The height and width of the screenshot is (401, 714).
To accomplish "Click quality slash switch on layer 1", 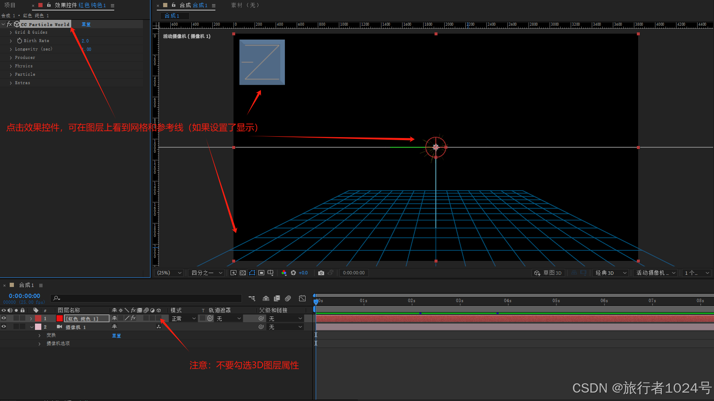I will pos(127,318).
